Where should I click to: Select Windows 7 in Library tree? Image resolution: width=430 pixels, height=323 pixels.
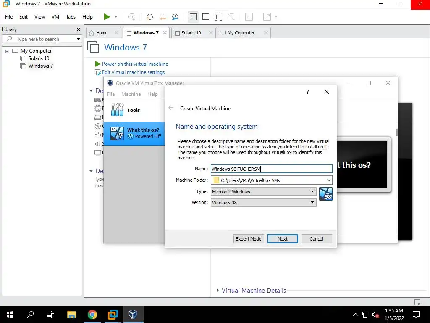[41, 66]
